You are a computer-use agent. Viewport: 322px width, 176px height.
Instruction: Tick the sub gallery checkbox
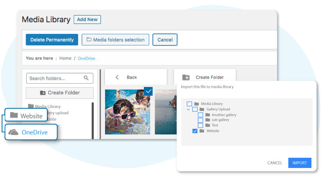point(201,120)
